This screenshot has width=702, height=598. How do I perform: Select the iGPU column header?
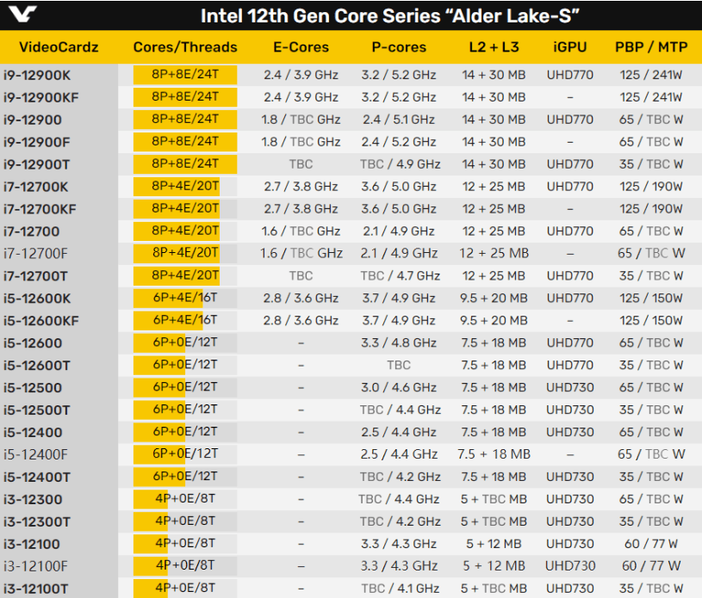(570, 47)
